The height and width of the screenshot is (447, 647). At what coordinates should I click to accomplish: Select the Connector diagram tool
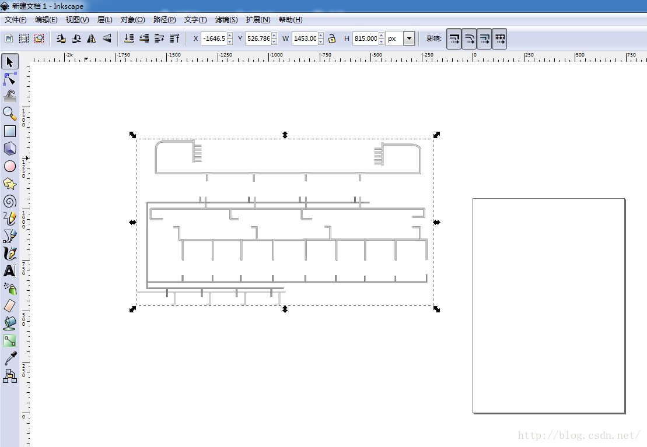click(x=10, y=376)
